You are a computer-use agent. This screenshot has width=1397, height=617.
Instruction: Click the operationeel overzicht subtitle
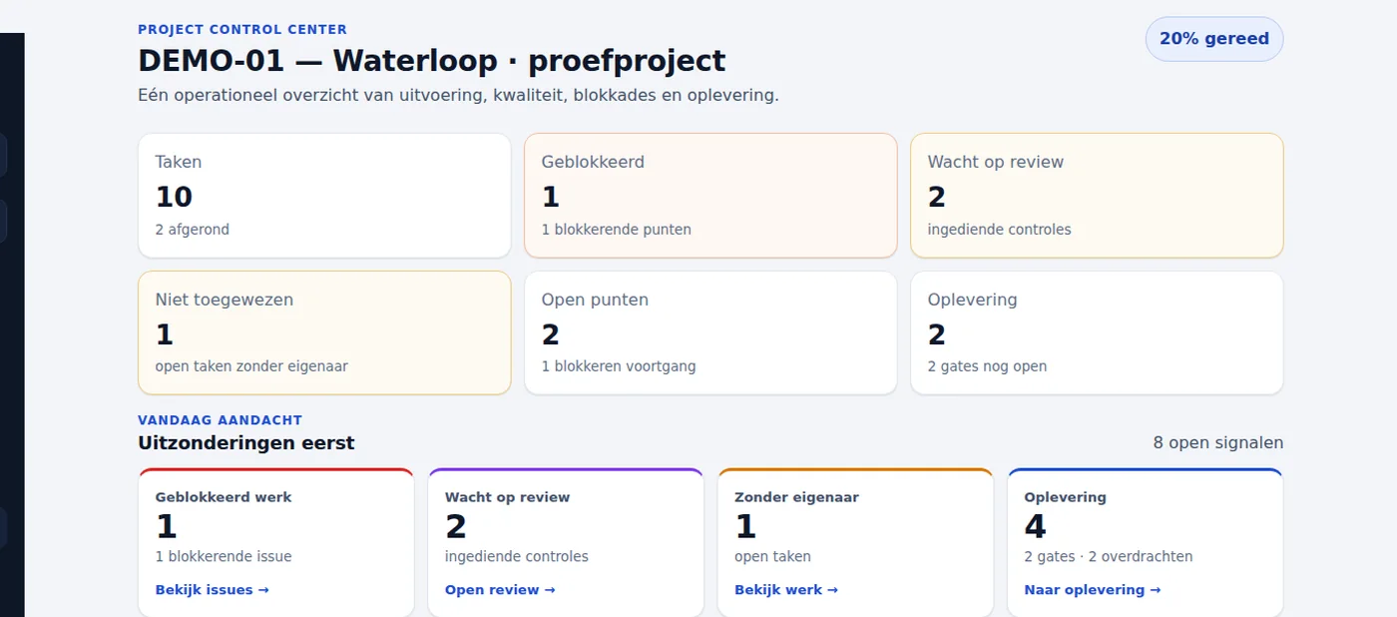pyautogui.click(x=458, y=96)
